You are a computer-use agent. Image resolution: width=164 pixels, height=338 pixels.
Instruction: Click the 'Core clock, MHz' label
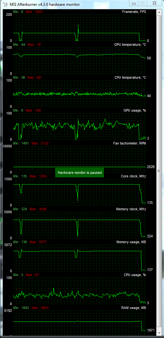[134, 176]
